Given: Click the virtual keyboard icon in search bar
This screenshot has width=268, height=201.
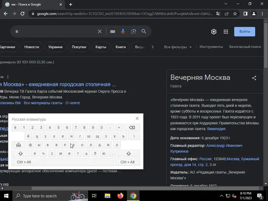Looking at the screenshot, I should click(113, 31).
